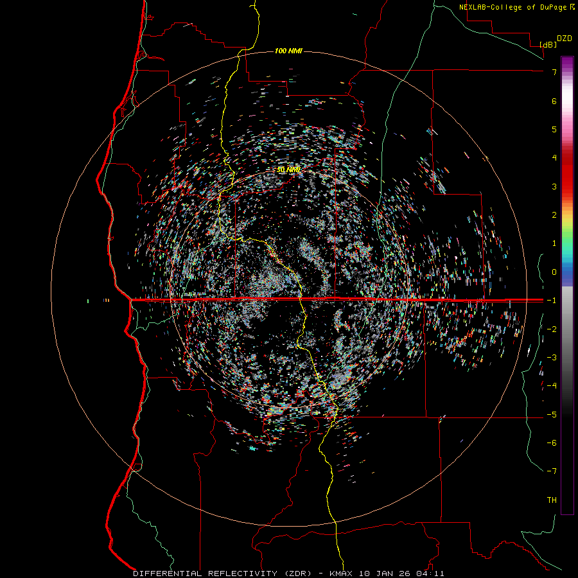Click the 04:11 timestamp in caption

[x=430, y=574]
